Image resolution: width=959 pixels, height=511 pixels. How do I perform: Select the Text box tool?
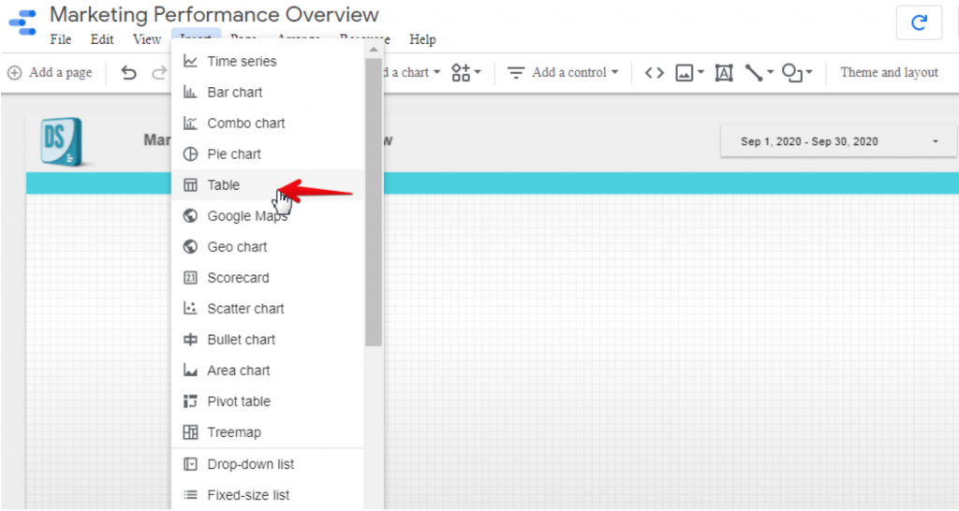point(724,73)
